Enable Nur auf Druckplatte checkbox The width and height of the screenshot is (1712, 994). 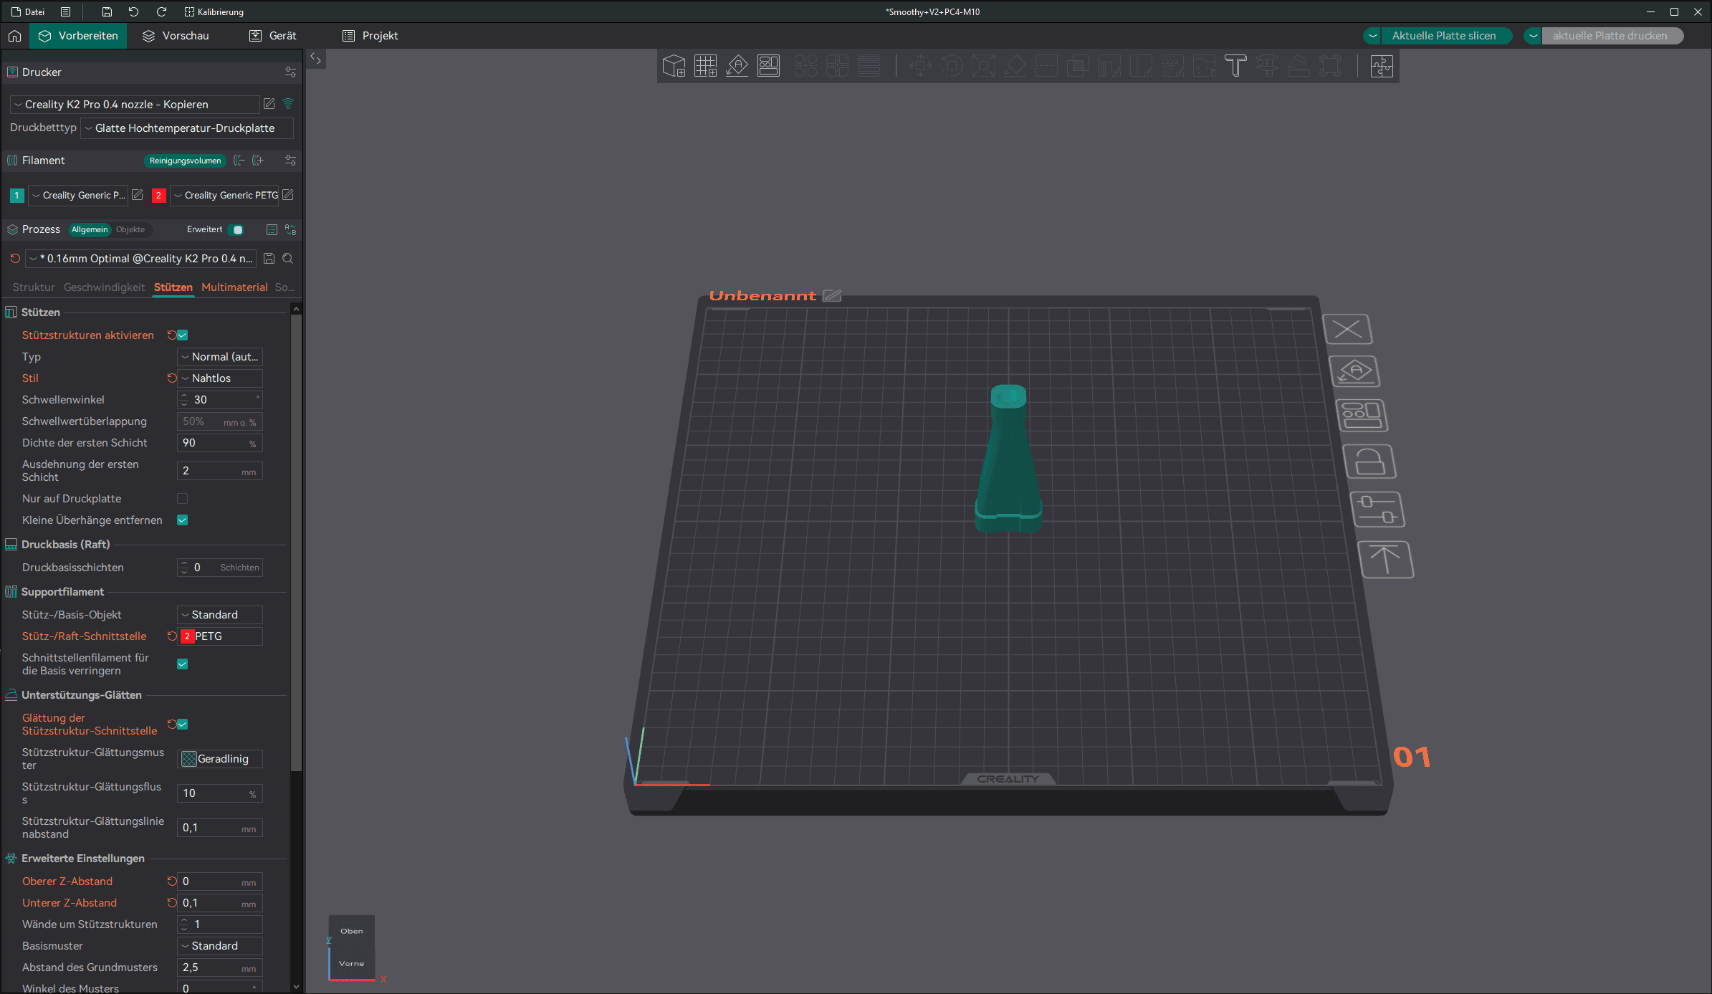(183, 499)
